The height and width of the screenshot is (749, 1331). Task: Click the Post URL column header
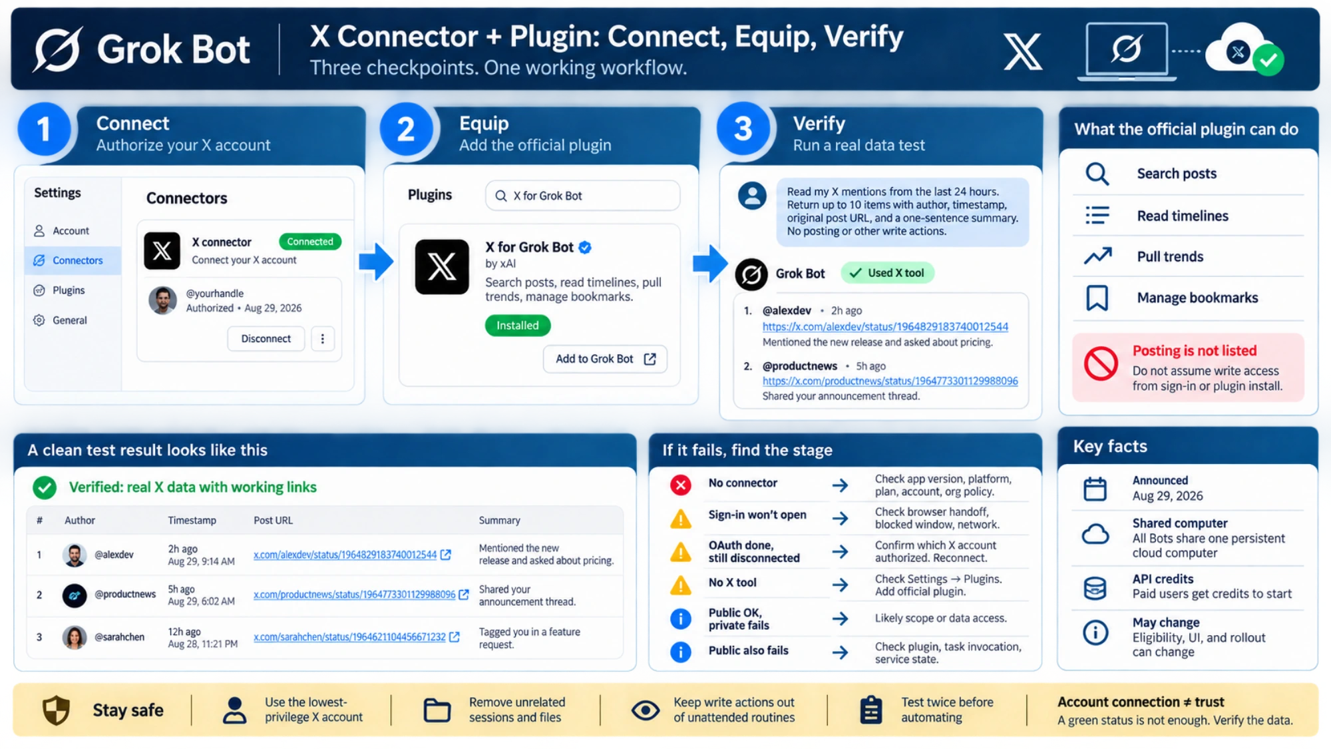(273, 520)
